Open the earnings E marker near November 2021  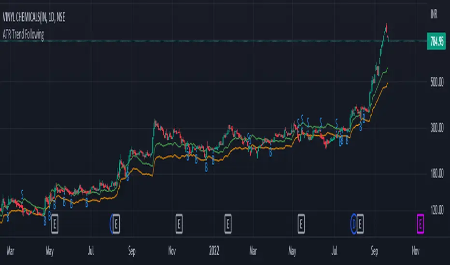pyautogui.click(x=179, y=224)
